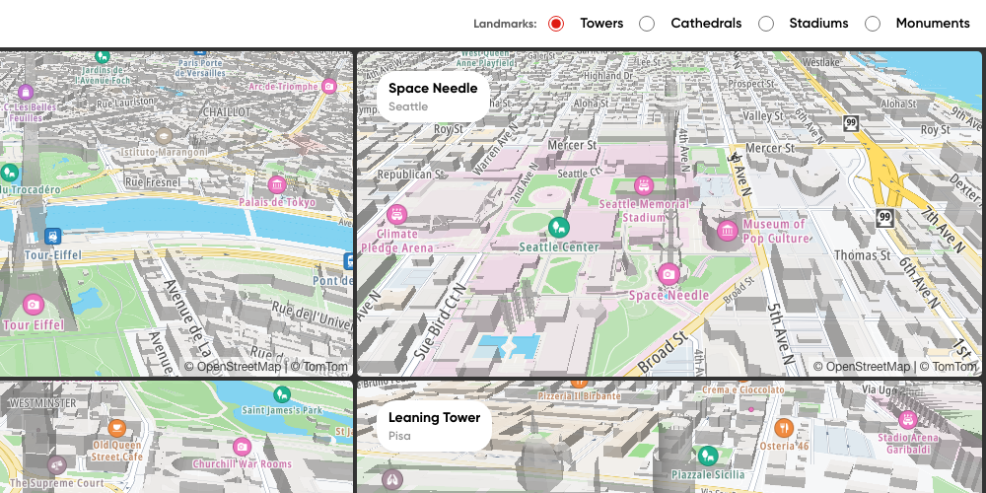986x493 pixels.
Task: Click the Rue Fresnel street label
Action: click(x=153, y=182)
